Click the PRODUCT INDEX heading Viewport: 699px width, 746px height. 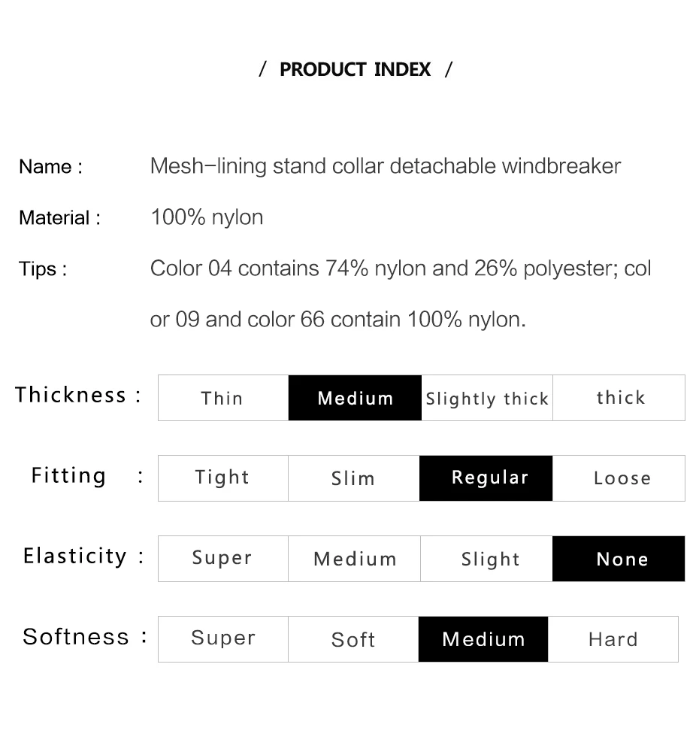pos(356,69)
